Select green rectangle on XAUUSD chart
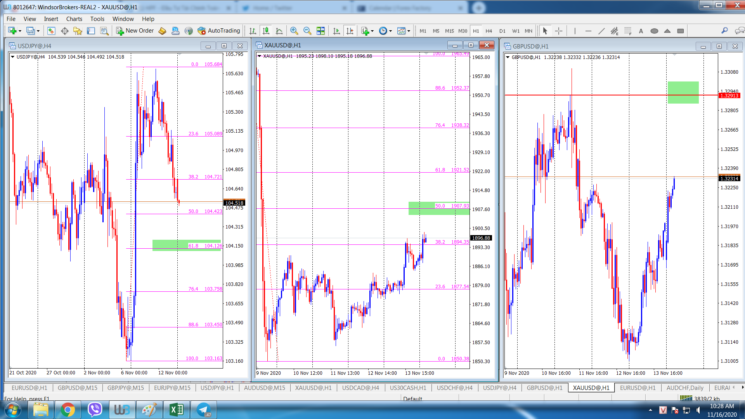 439,208
